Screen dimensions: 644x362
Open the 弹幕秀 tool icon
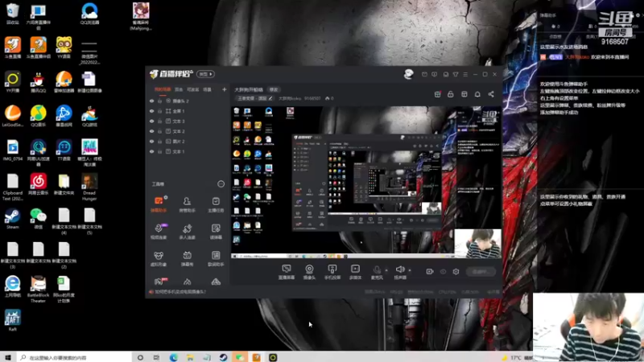[187, 258]
